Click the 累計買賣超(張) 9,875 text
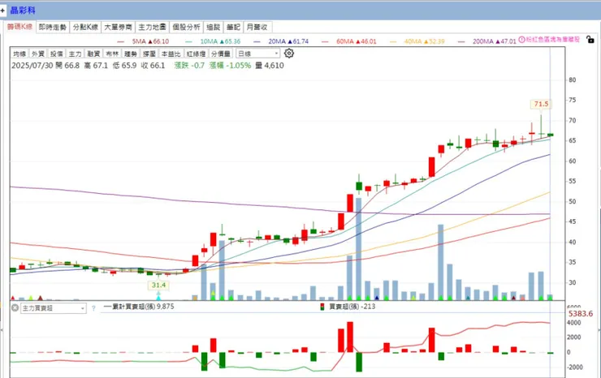 click(x=143, y=307)
